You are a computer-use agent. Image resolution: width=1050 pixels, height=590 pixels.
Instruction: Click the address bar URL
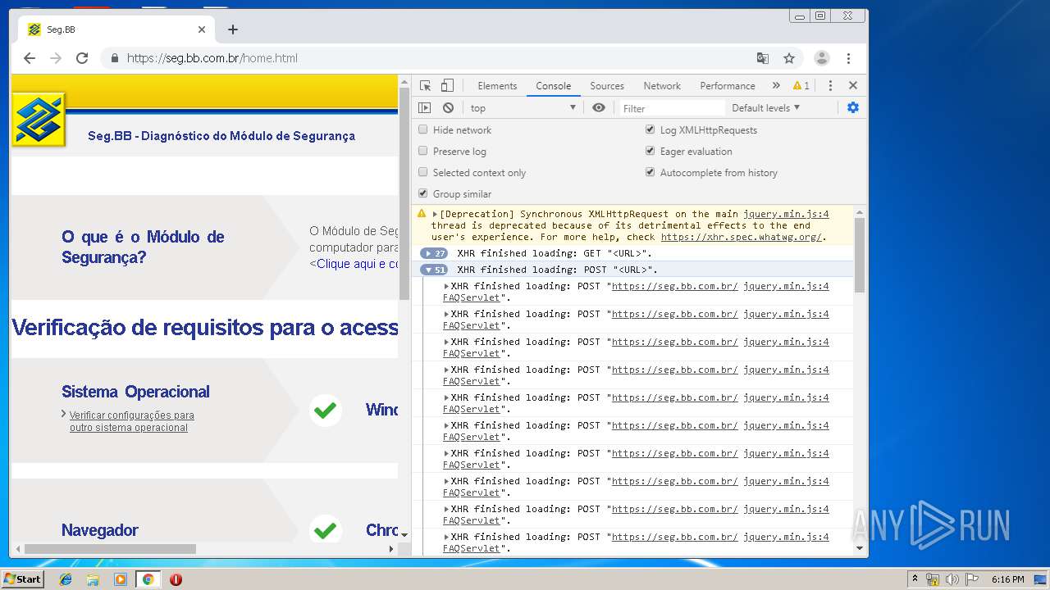(x=212, y=58)
